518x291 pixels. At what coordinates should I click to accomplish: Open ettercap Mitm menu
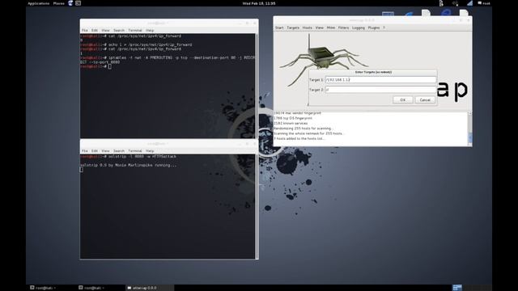pos(331,27)
